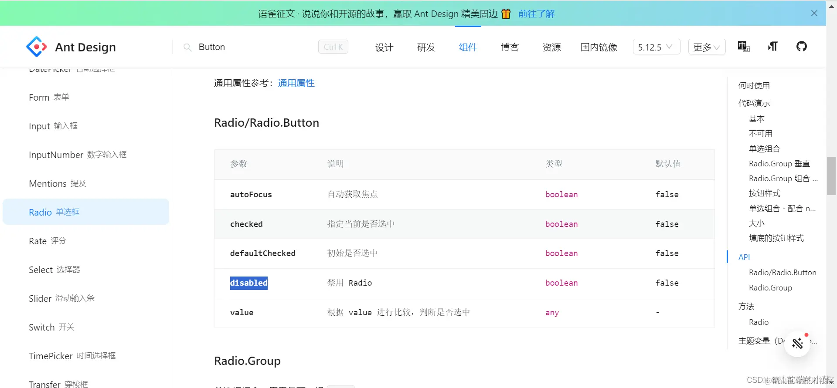Open the 资源 nav item
837x388 pixels.
pyautogui.click(x=551, y=47)
